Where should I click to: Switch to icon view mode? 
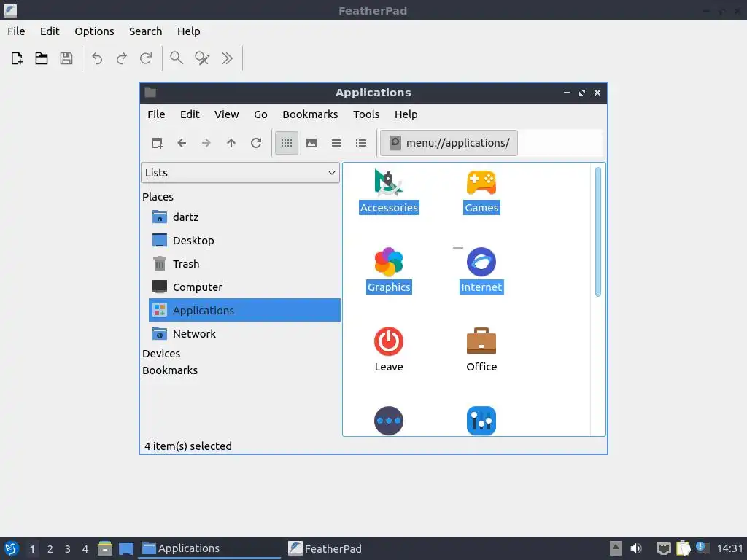point(287,143)
